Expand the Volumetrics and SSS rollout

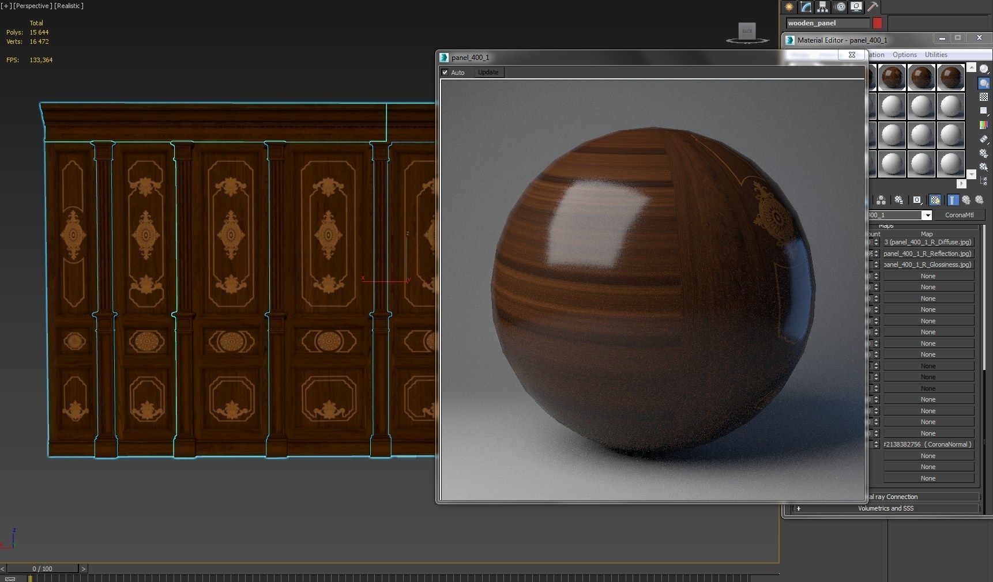coord(886,508)
